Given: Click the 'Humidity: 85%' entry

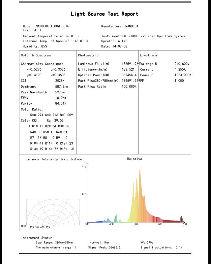Looking at the screenshot, I should click(x=35, y=46).
